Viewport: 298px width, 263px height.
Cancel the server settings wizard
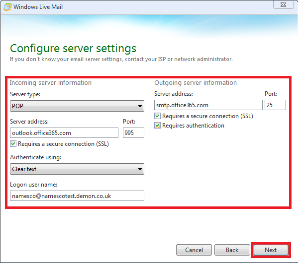click(194, 250)
